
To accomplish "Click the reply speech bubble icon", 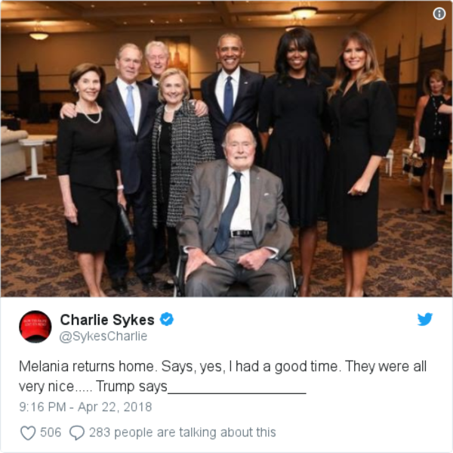I will (77, 433).
